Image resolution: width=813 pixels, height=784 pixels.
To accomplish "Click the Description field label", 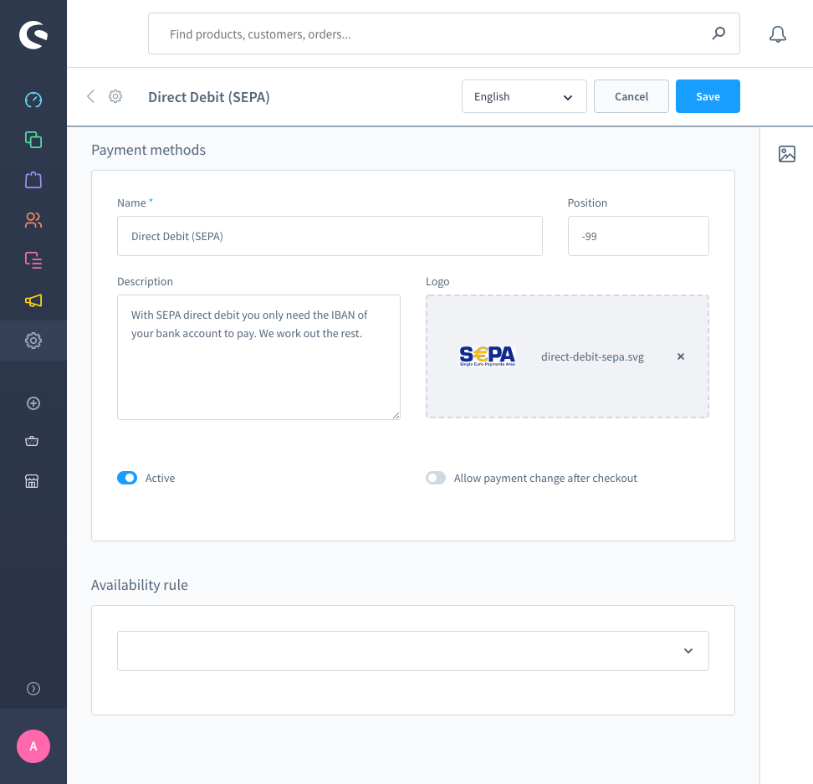I will (x=146, y=282).
